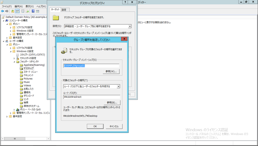Click the tree pane scrollbar right arrow

48,139
